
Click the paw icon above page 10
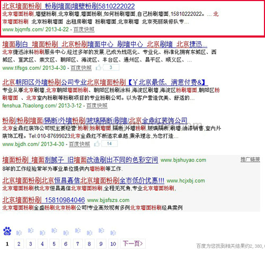[x=113, y=233]
